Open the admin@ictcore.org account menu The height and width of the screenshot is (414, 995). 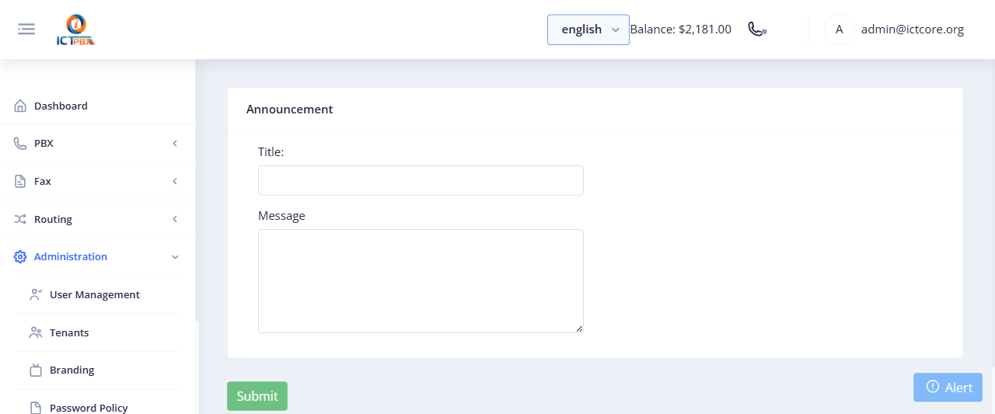(913, 30)
